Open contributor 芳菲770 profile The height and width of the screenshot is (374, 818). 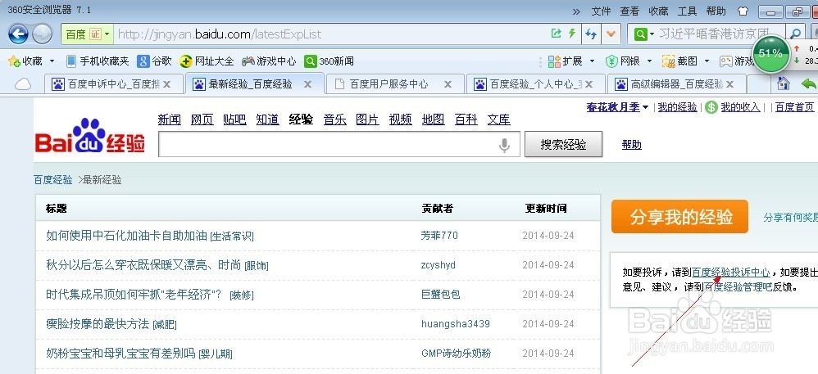tap(439, 236)
